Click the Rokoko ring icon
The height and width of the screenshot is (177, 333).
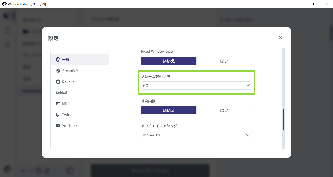(58, 82)
